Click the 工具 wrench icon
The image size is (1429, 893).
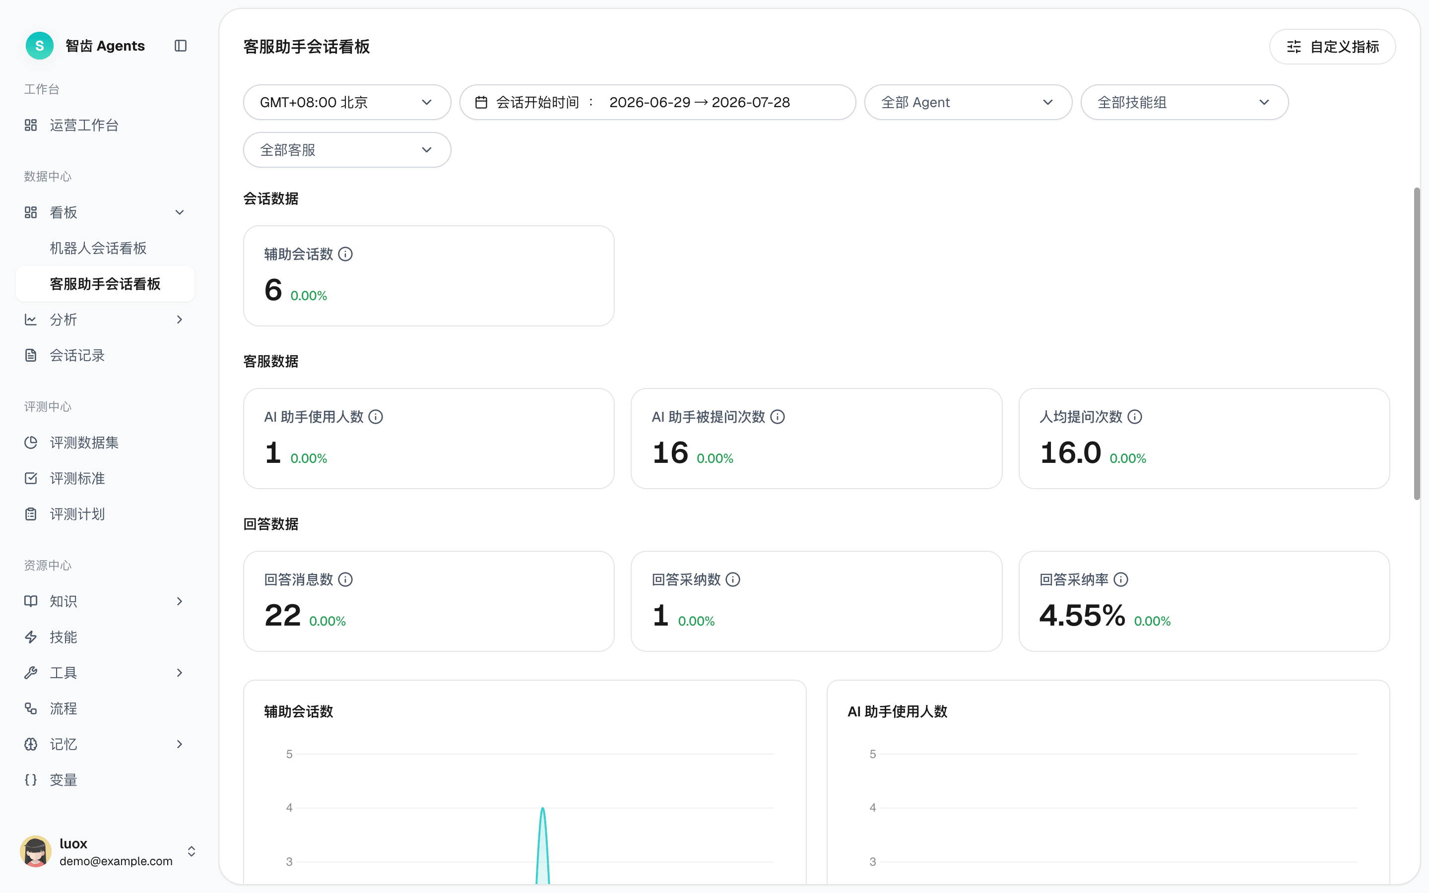[31, 673]
